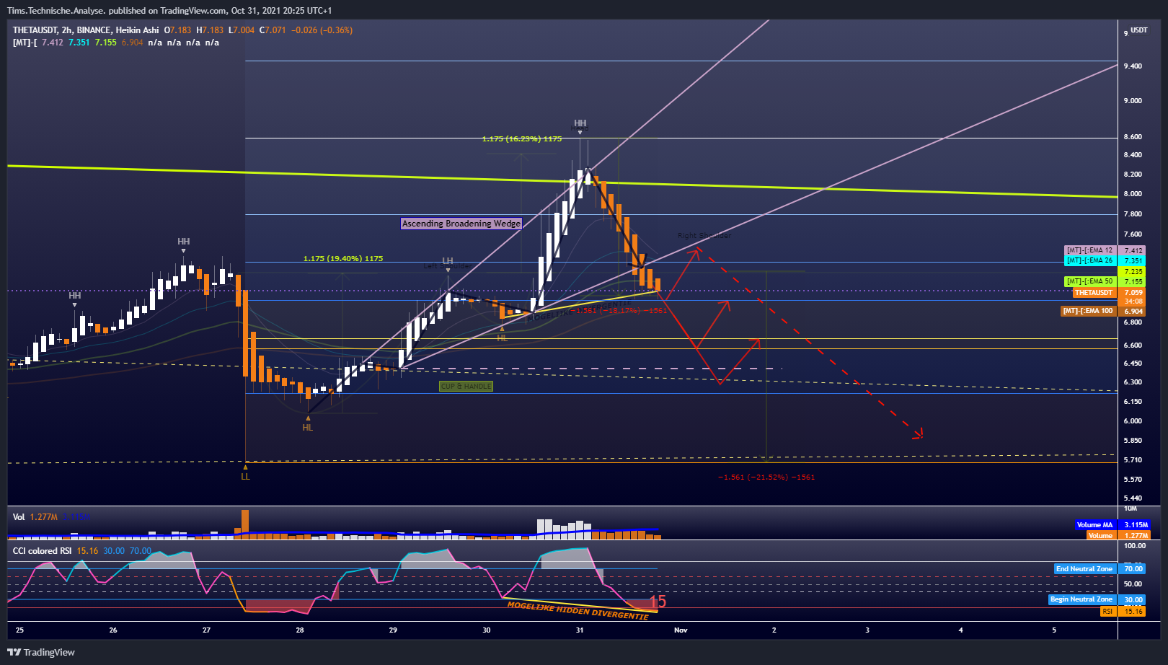Click the 'USDT' currency label on the scale
This screenshot has height=665, width=1168.
tap(1139, 30)
